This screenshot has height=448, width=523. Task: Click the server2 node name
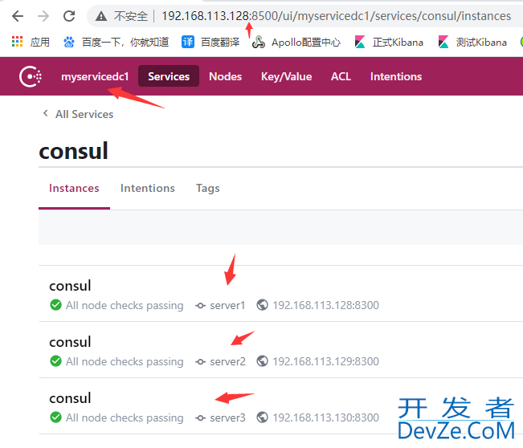pyautogui.click(x=227, y=361)
